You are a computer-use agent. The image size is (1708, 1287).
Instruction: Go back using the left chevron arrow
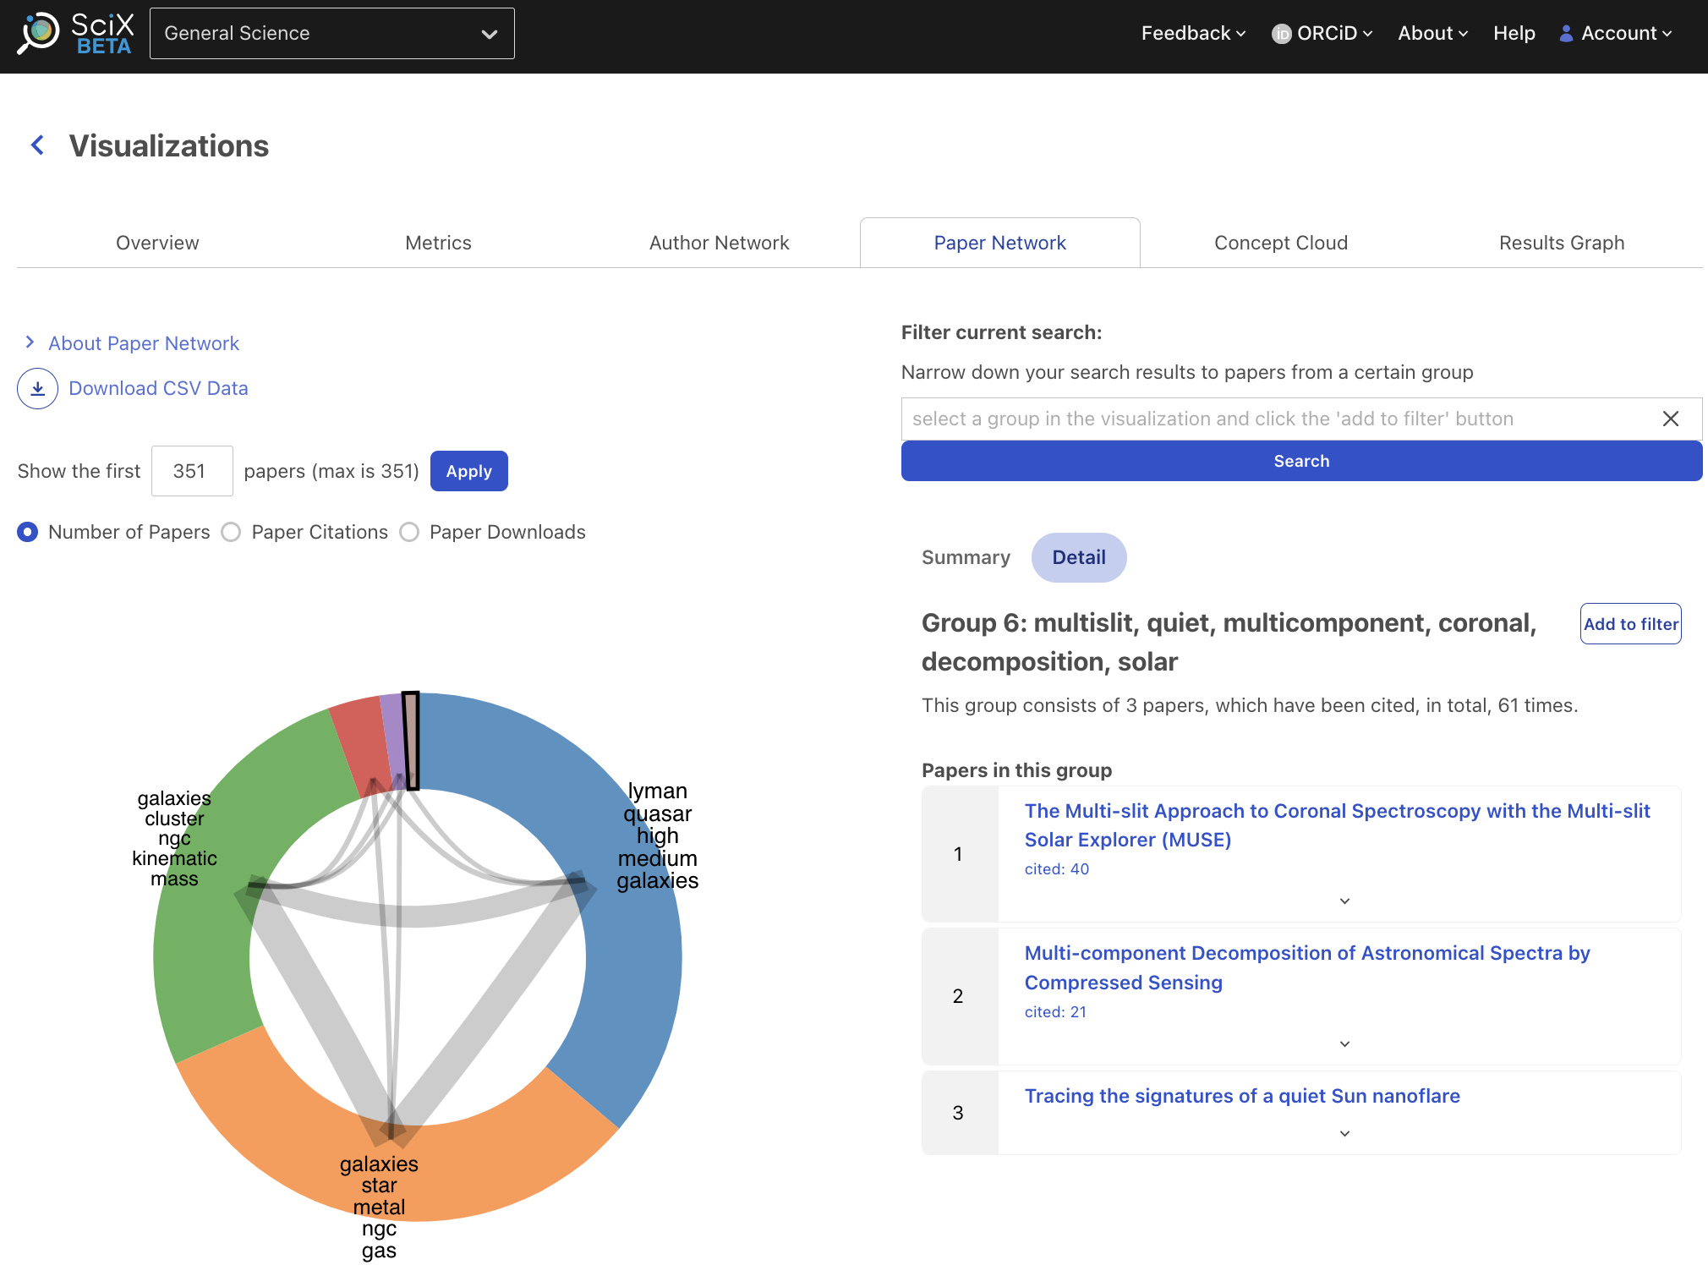(37, 145)
